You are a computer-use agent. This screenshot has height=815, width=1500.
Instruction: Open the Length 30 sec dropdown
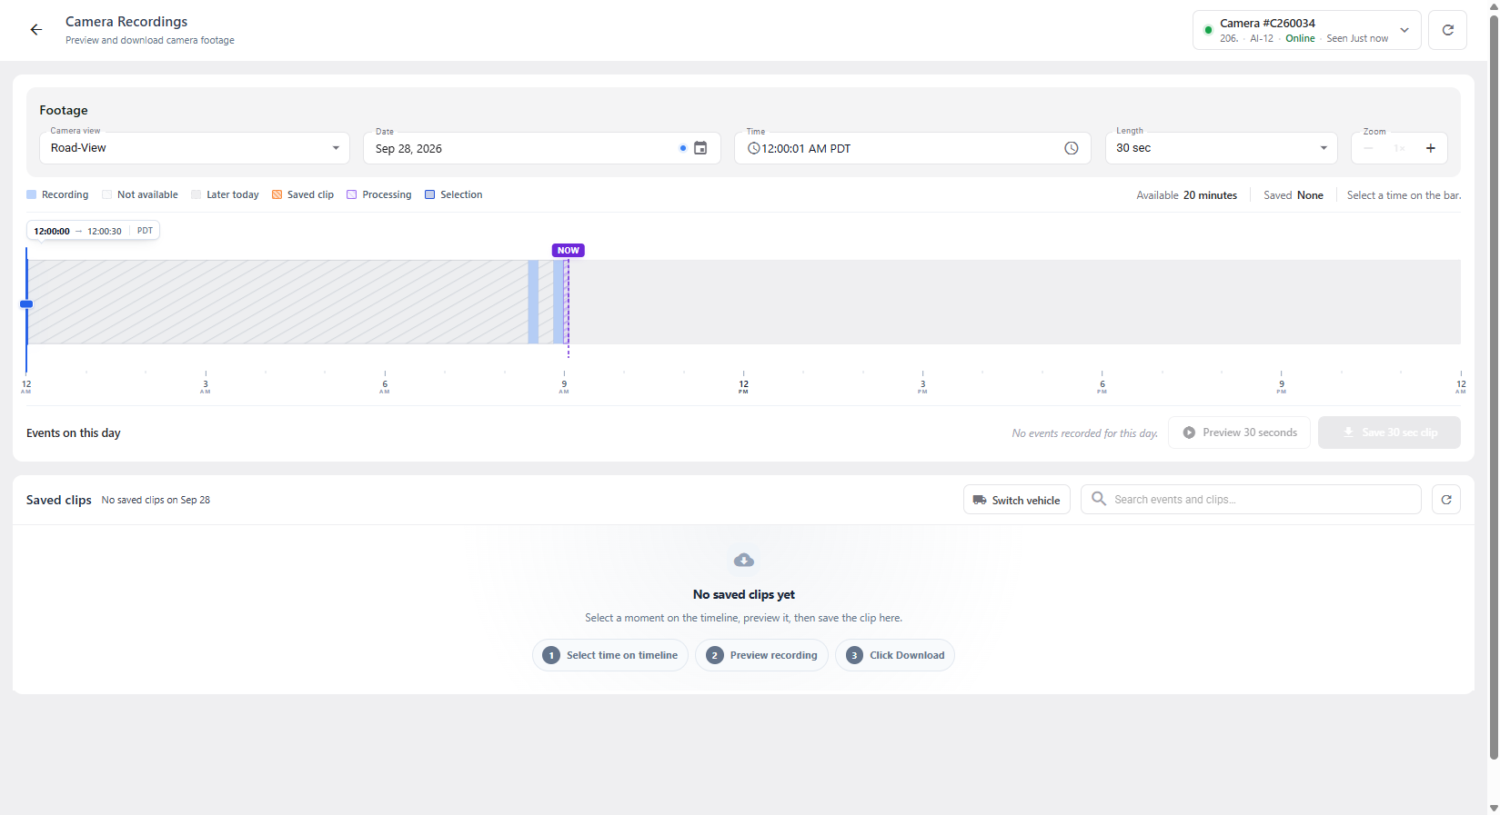tap(1221, 148)
